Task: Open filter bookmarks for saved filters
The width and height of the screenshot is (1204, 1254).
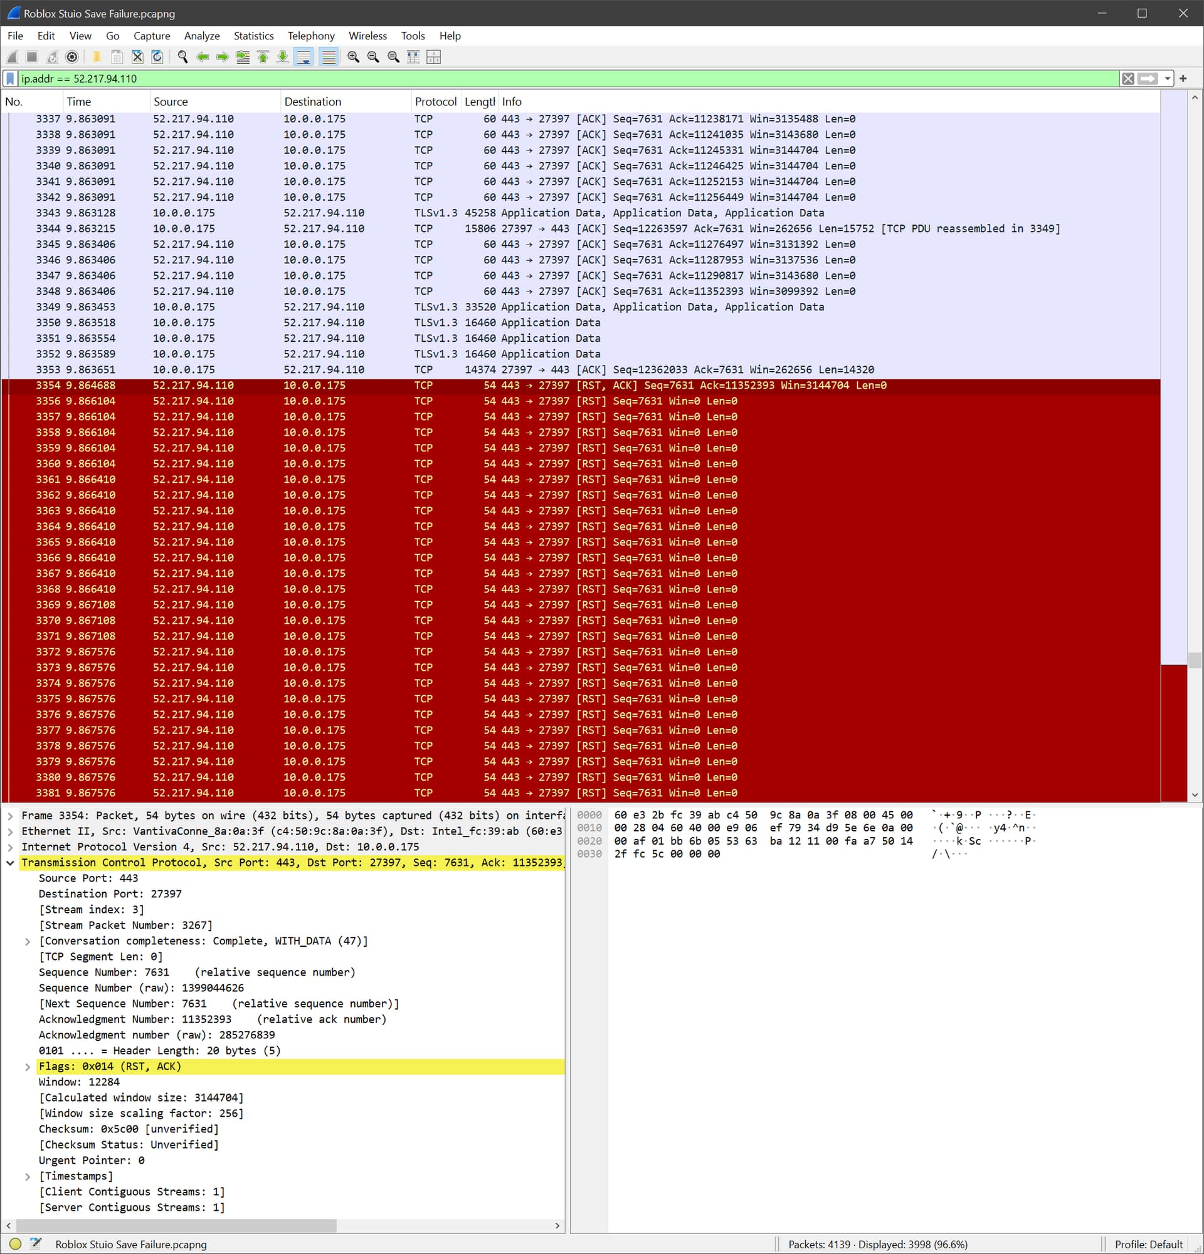Action: [10, 79]
